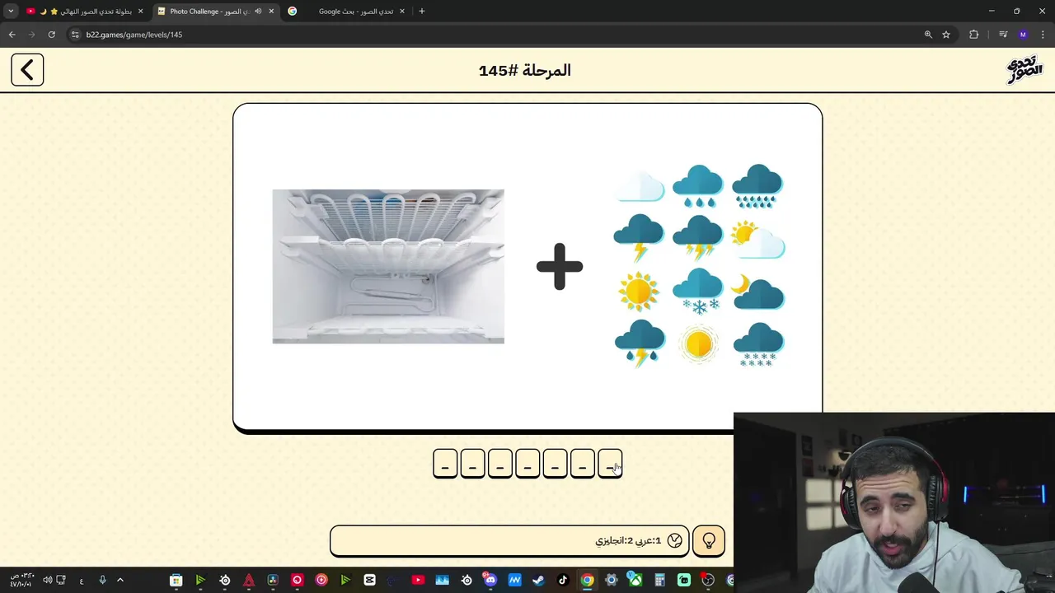This screenshot has height=593, width=1055.
Task: Open CapCut from the taskbar
Action: coord(369,581)
